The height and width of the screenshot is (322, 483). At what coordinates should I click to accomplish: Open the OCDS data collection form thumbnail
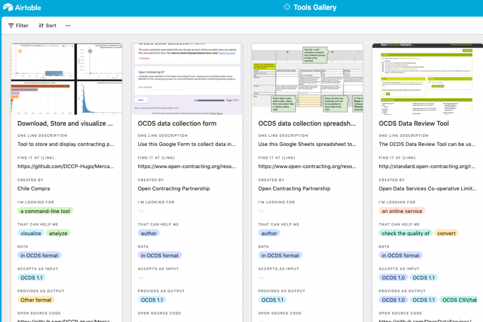[x=187, y=79]
